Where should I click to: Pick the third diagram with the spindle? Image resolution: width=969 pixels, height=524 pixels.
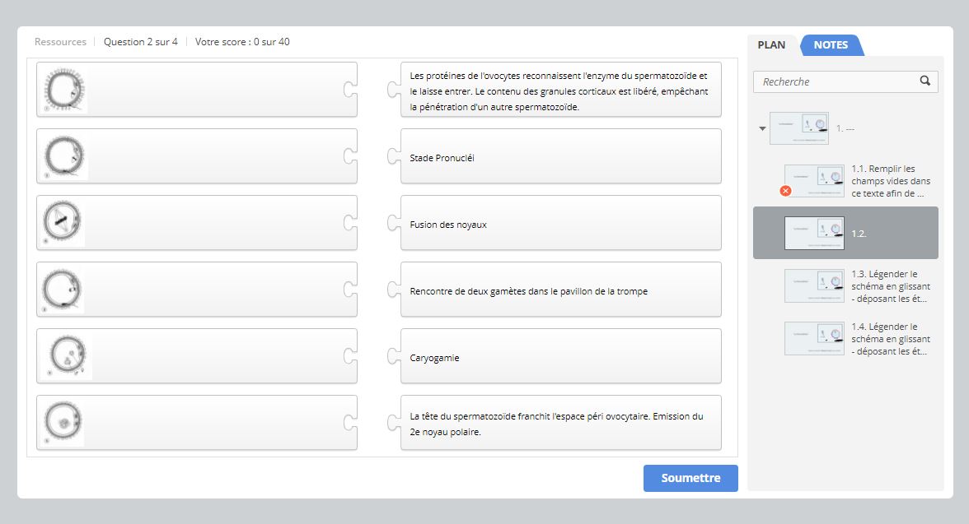197,223
